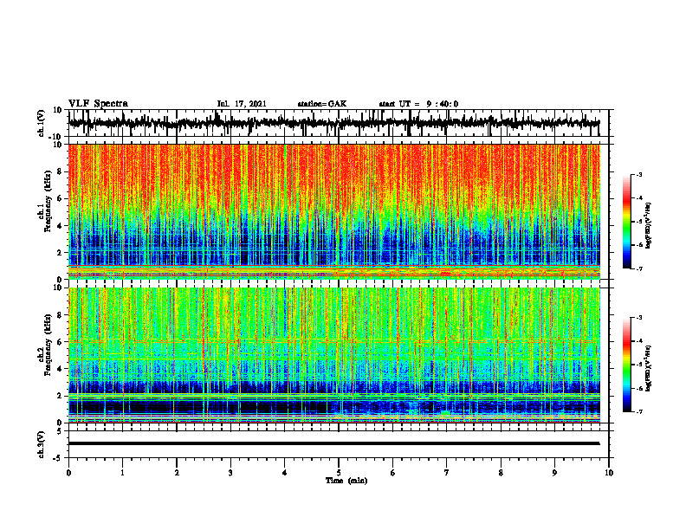Click the "ch.3(V)" axis label
This screenshot has height=530, width=686.
tap(42, 444)
